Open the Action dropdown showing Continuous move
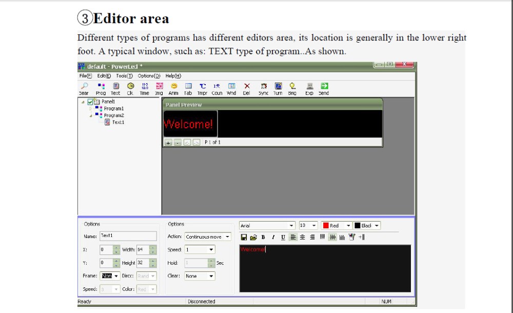 tap(207, 237)
